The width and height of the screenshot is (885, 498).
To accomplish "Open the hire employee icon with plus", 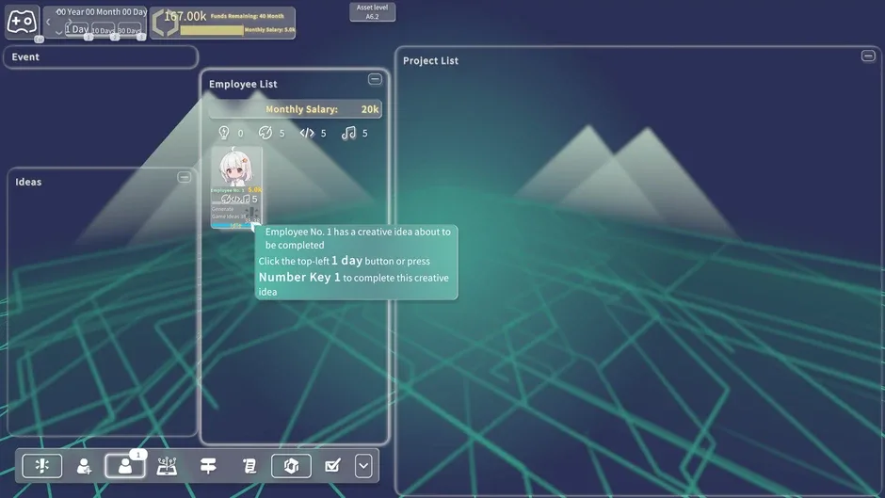I will 84,466.
